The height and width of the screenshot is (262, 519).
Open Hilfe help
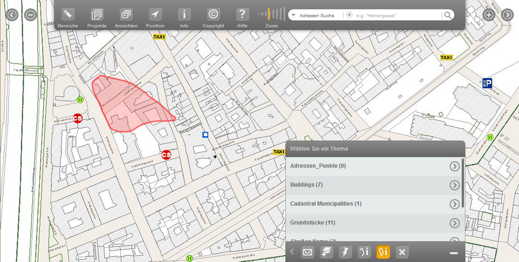pos(242,14)
